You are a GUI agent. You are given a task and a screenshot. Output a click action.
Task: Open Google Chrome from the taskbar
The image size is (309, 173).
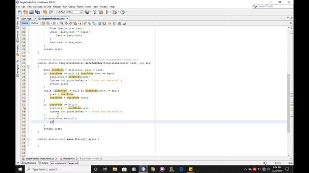[153, 169]
